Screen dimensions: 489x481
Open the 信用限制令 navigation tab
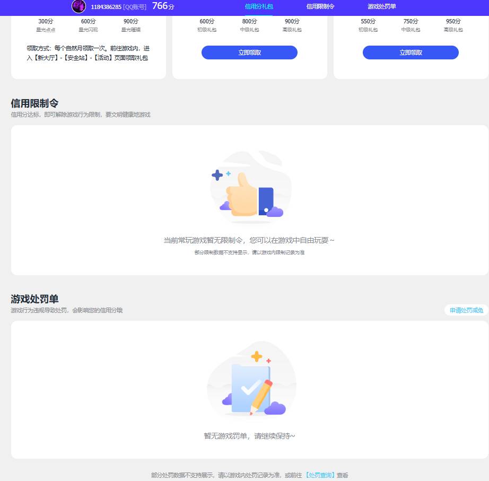320,7
